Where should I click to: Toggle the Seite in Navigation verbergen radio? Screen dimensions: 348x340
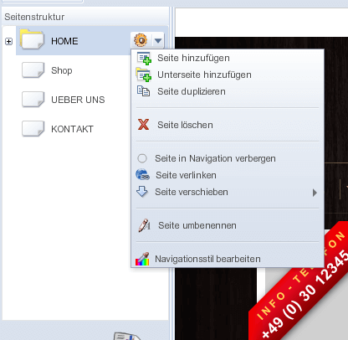click(x=142, y=158)
